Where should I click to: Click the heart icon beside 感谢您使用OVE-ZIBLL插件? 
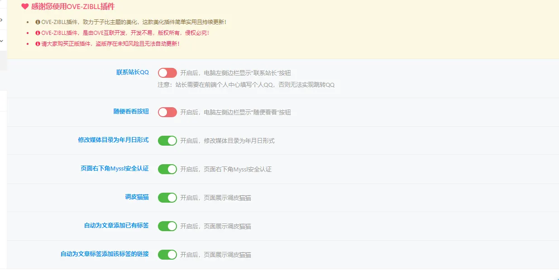(x=25, y=7)
